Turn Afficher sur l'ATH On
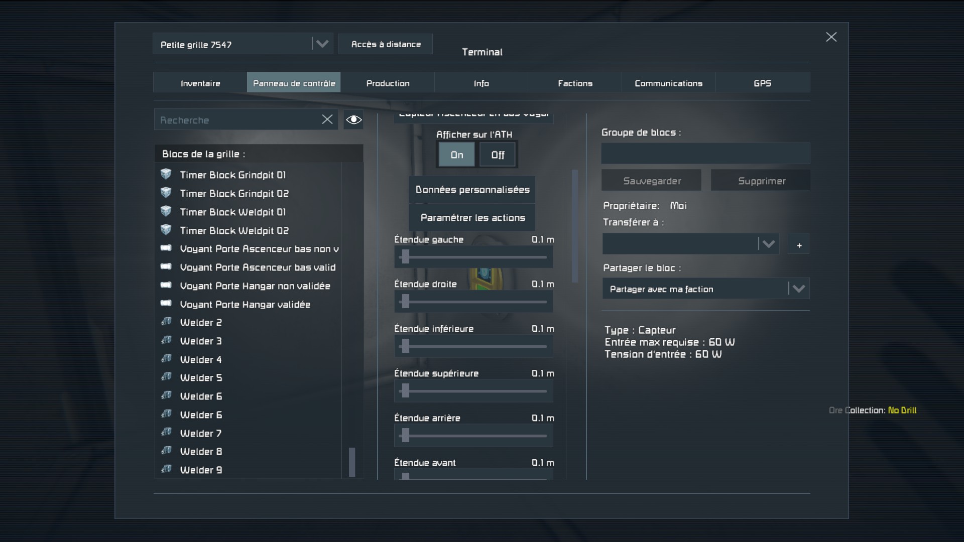 456,155
